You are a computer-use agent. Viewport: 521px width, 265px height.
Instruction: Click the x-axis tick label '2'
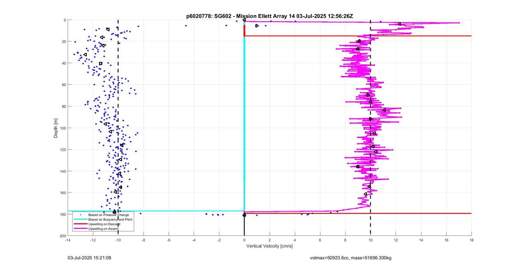coord(270,240)
